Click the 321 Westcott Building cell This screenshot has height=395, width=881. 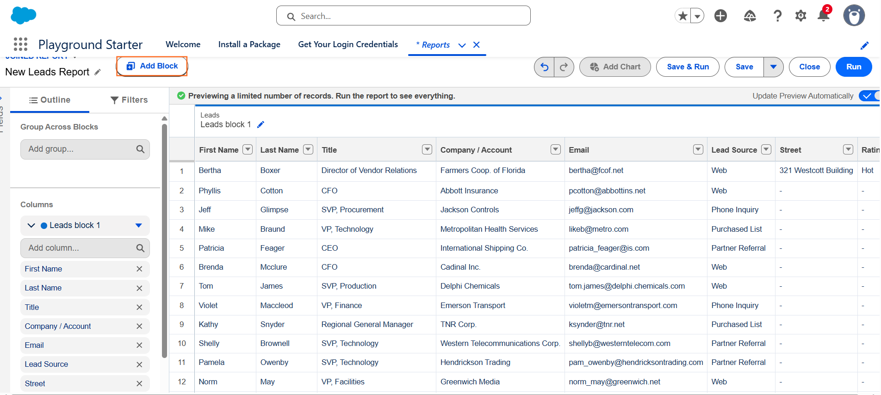pyautogui.click(x=816, y=171)
